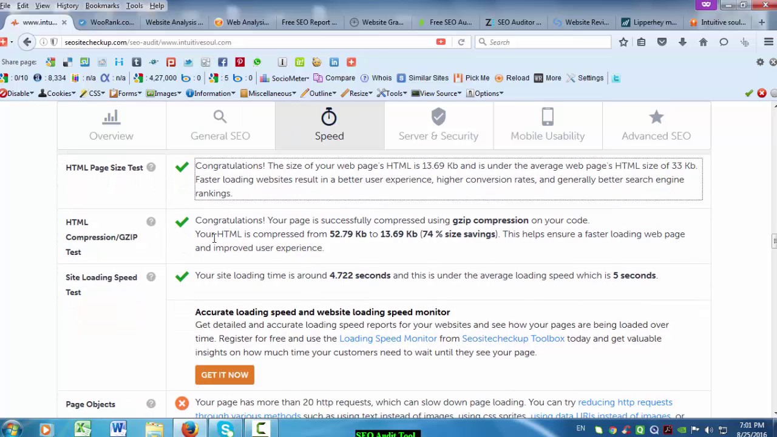777x437 pixels.
Task: Click the Reddit share icon
Action: [102, 62]
